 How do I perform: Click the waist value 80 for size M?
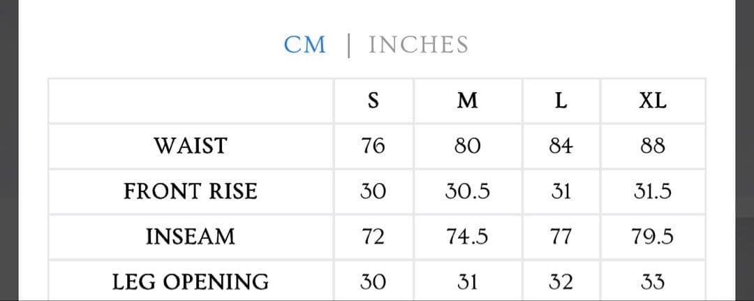click(x=467, y=146)
